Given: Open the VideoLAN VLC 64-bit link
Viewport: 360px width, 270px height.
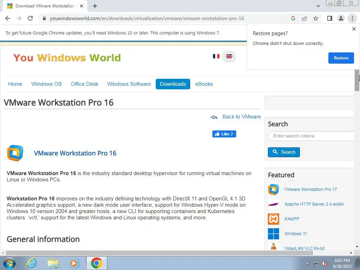Looking at the screenshot, I should (x=304, y=248).
